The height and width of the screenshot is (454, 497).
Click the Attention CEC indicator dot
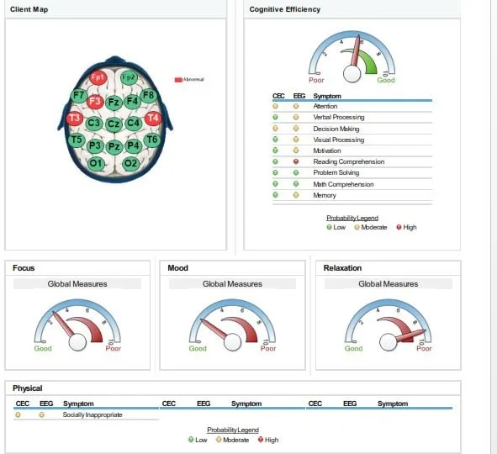pyautogui.click(x=275, y=106)
